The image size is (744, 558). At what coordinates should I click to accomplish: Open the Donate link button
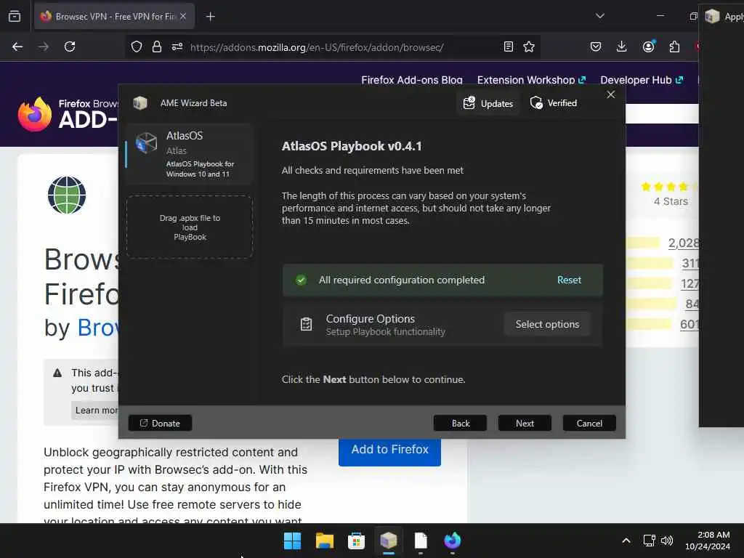(x=160, y=423)
